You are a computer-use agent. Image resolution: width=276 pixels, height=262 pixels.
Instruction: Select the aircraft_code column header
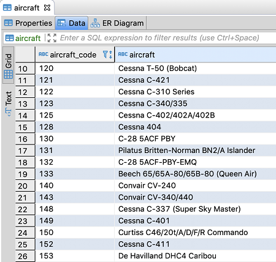75,54
